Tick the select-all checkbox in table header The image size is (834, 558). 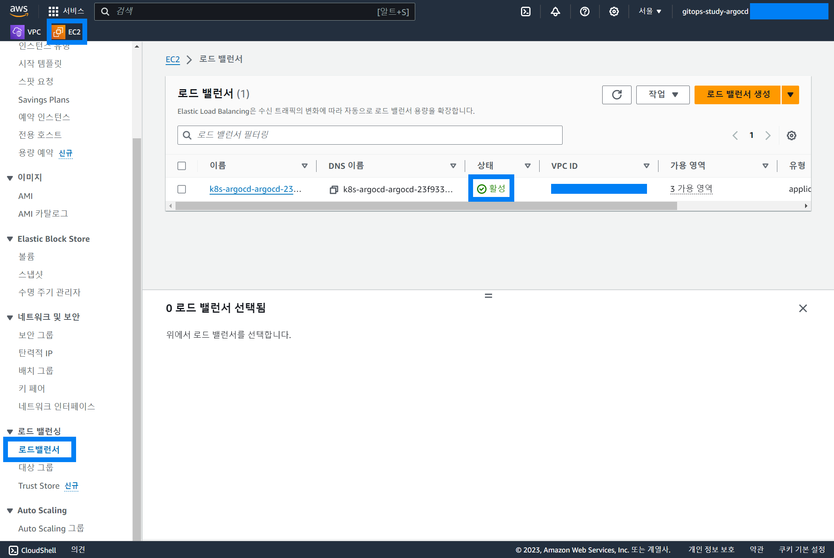(182, 166)
